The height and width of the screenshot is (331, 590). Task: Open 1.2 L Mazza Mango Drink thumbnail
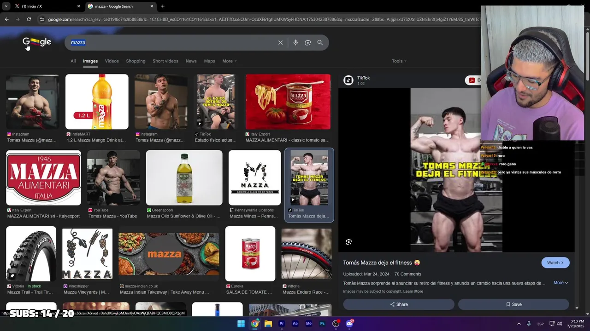(x=97, y=102)
